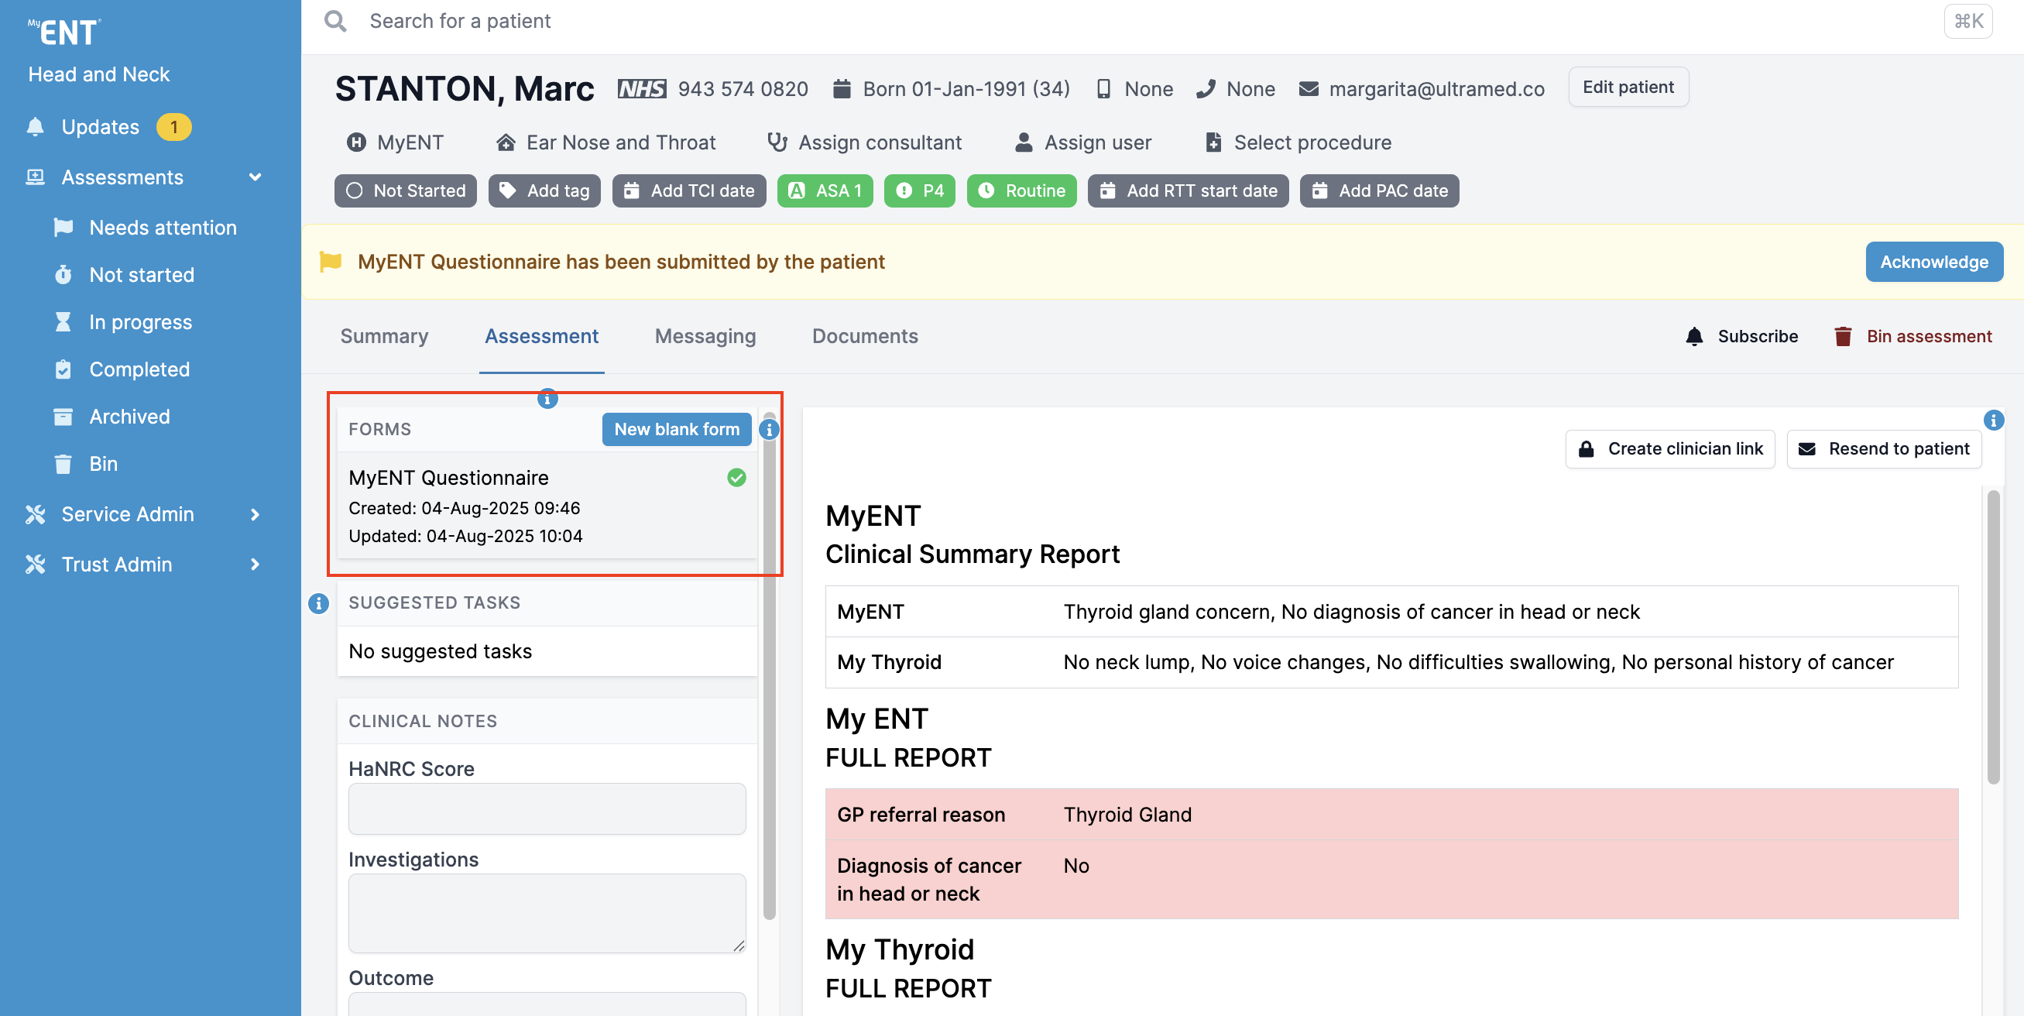Open the ASA 1 grade selector
Viewport: 2024px width, 1016px height.
[824, 191]
